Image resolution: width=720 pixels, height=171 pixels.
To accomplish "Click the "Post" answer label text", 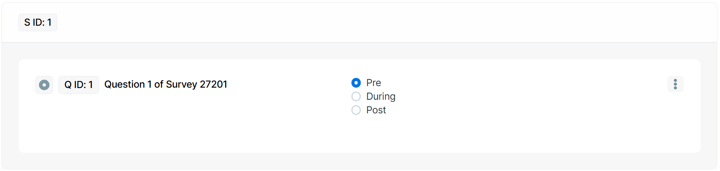I will (376, 110).
